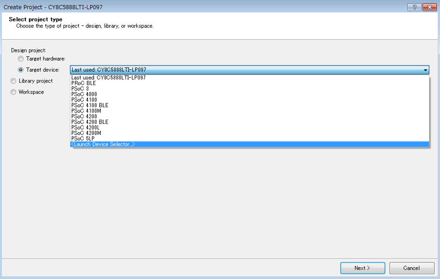Select the Target hardware radio button
This screenshot has width=440, height=279.
(x=20, y=58)
